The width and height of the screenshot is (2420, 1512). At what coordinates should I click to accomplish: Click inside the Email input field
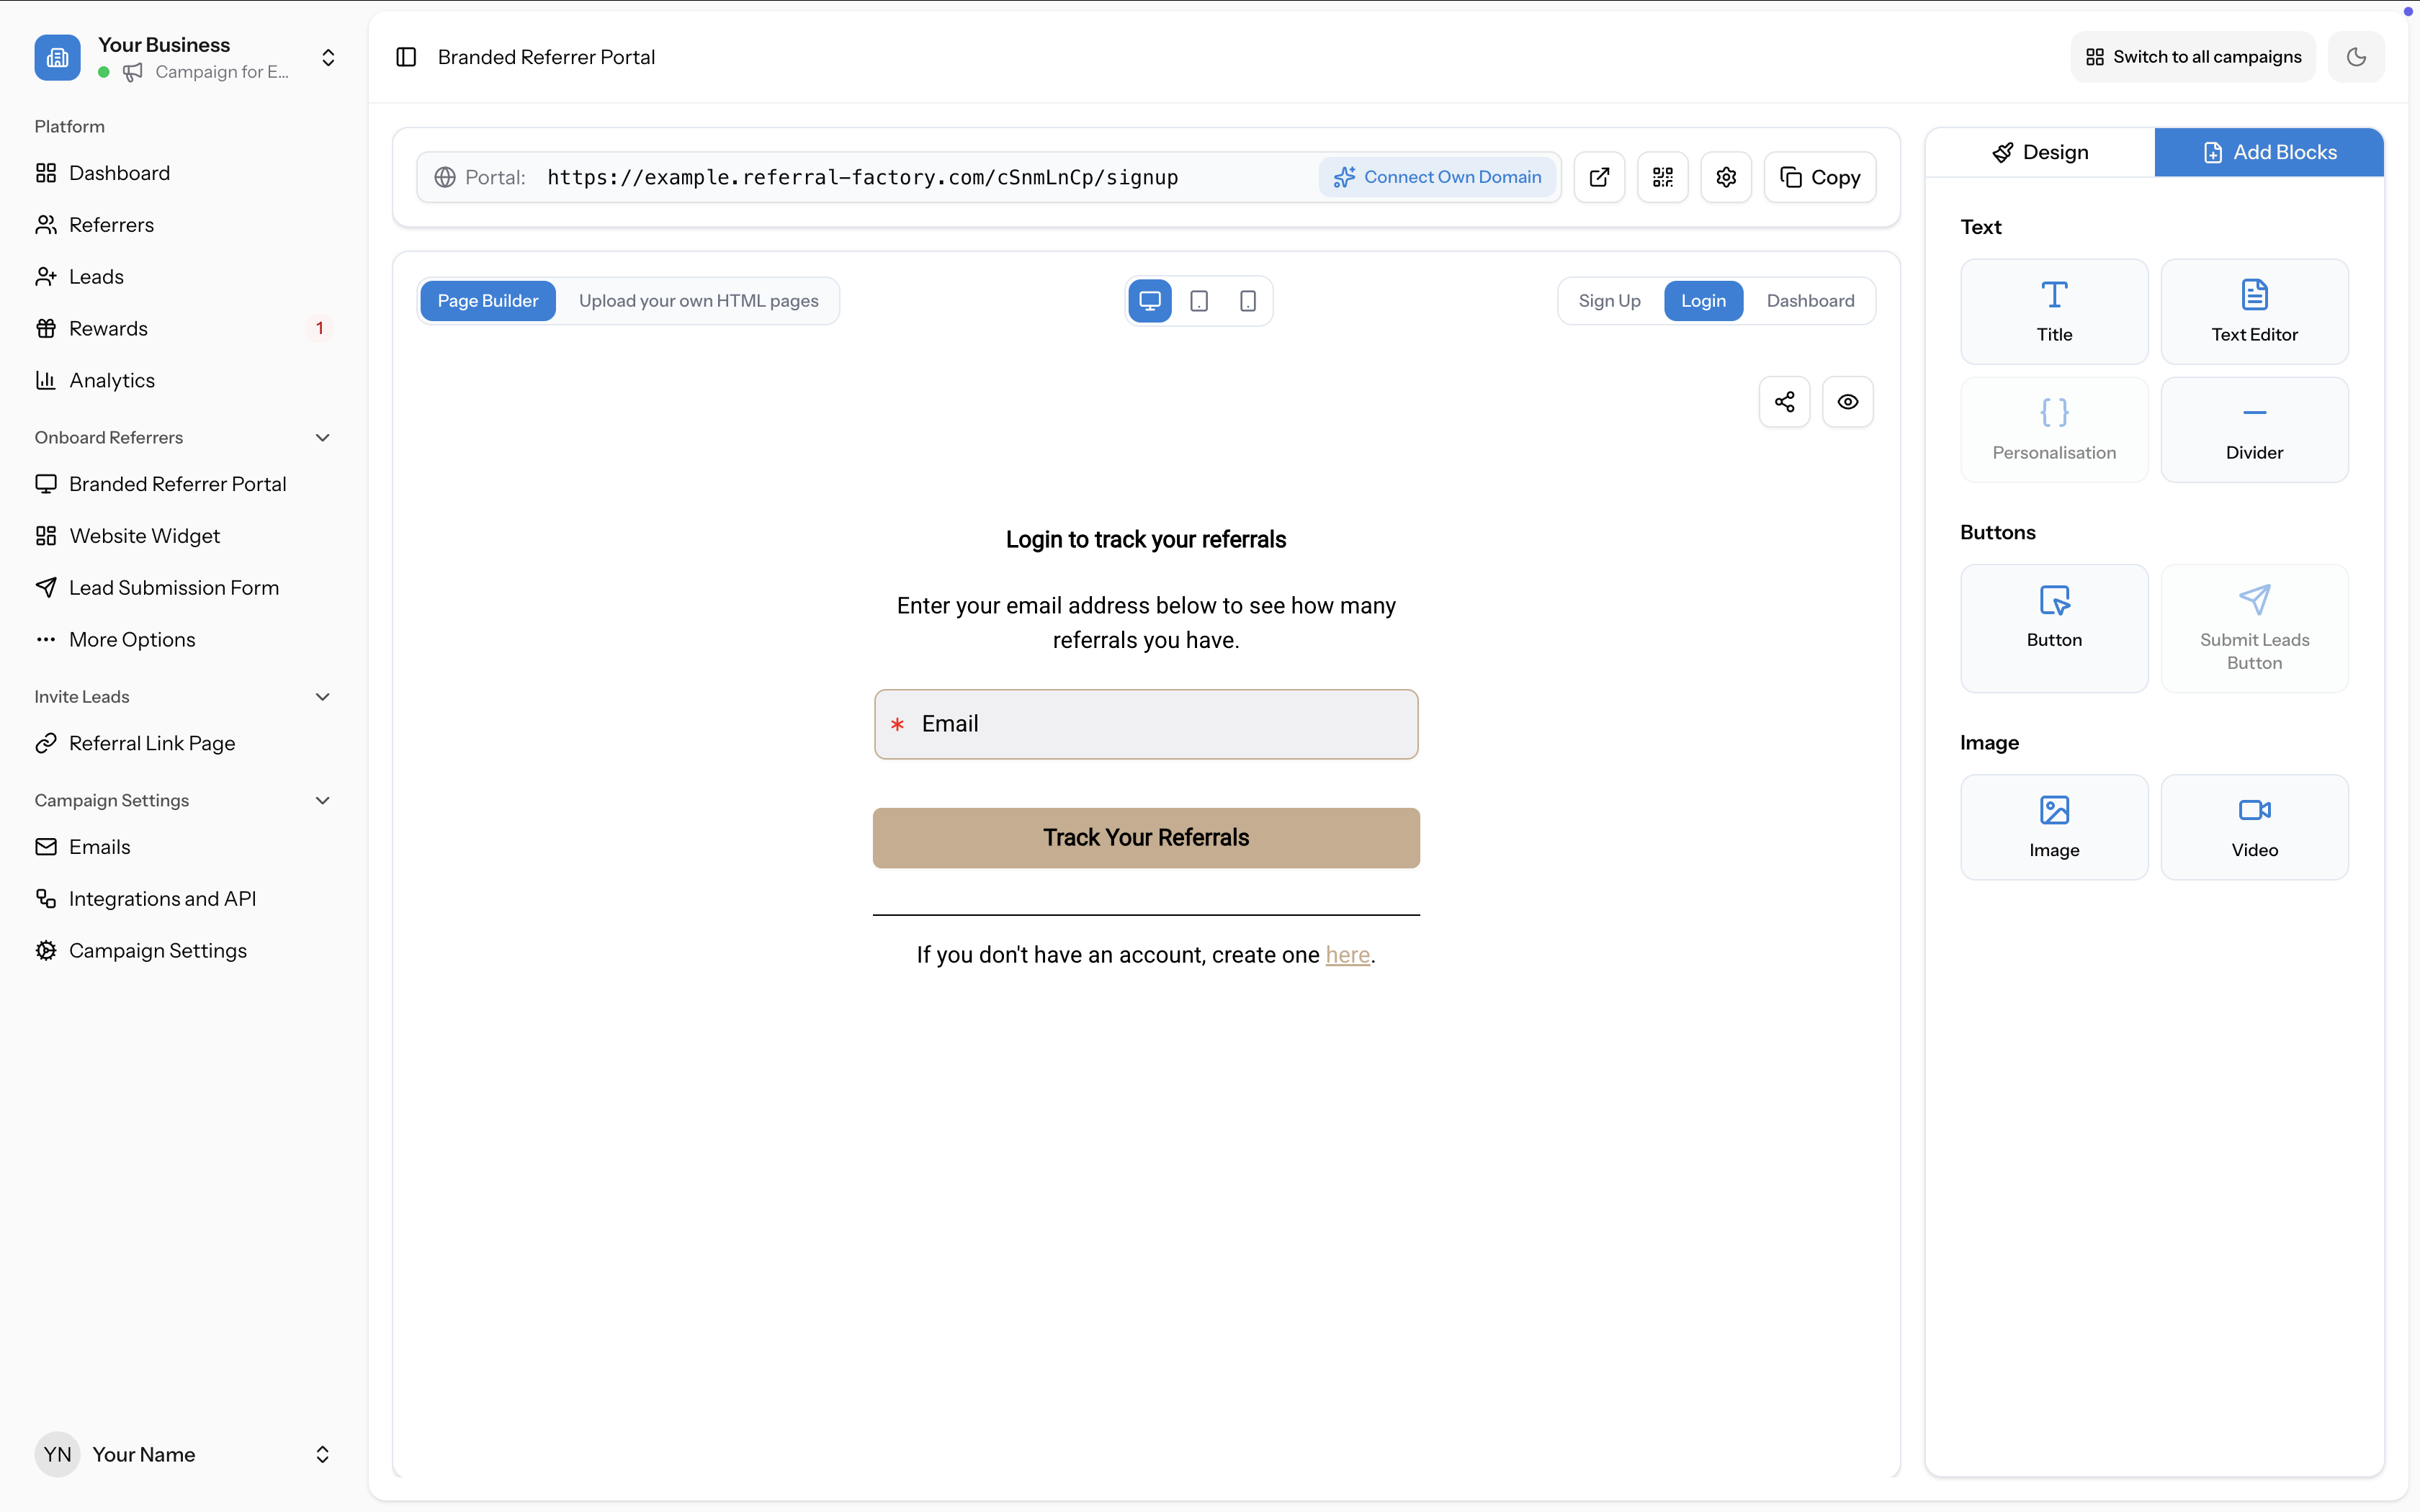(1146, 724)
